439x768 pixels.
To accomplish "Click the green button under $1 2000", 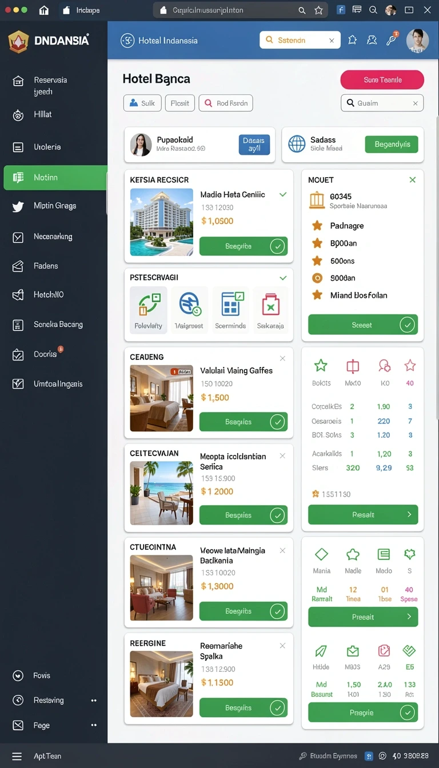I will (x=244, y=515).
